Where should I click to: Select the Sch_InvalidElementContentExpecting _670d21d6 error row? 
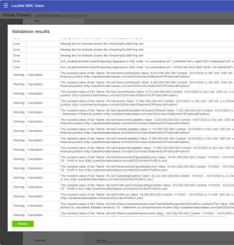pyautogui.click(x=123, y=67)
